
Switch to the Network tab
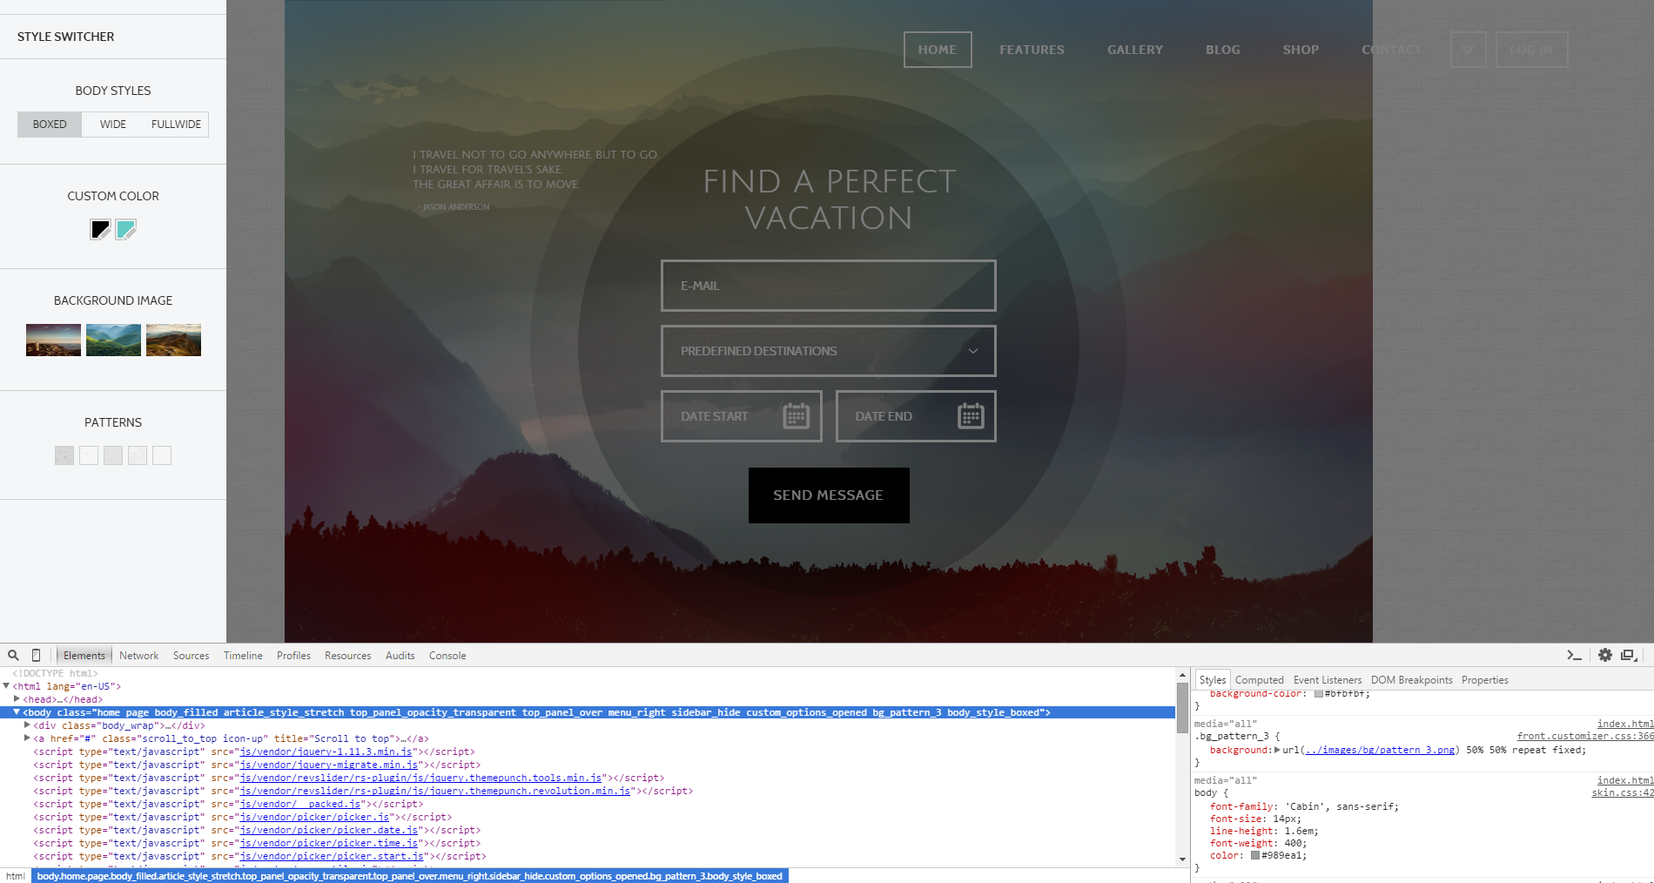click(x=138, y=656)
